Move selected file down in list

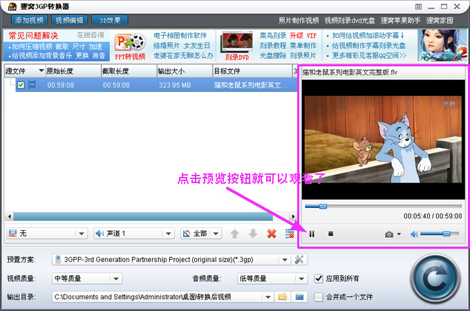[253, 234]
